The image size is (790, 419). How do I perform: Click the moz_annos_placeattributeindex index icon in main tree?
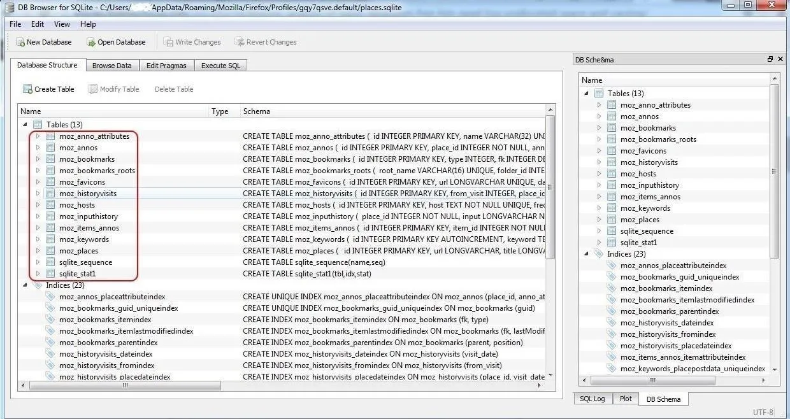50,297
